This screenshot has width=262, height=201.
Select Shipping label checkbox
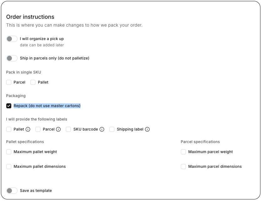112,129
